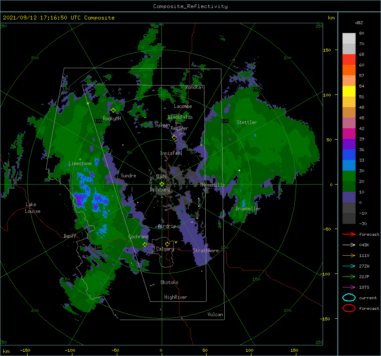Click the Composite_Reflectivity title
381x356 pixels.
pos(190,6)
